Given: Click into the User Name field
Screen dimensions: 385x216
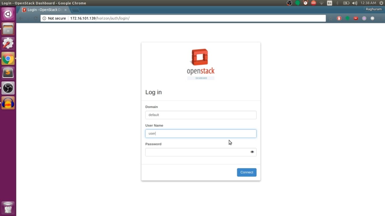Looking at the screenshot, I should pos(201,133).
